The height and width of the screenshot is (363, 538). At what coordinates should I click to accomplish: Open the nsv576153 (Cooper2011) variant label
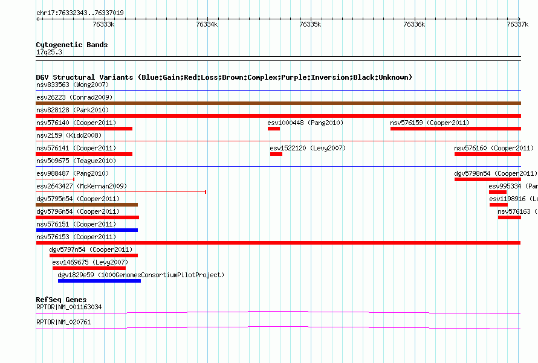point(76,237)
